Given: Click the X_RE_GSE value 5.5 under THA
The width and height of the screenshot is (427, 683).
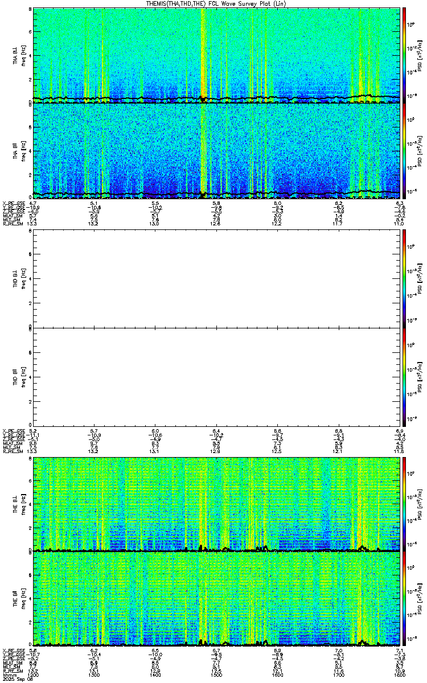Looking at the screenshot, I should point(155,203).
